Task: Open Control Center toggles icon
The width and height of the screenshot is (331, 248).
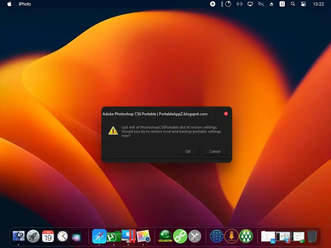Action: [x=303, y=4]
